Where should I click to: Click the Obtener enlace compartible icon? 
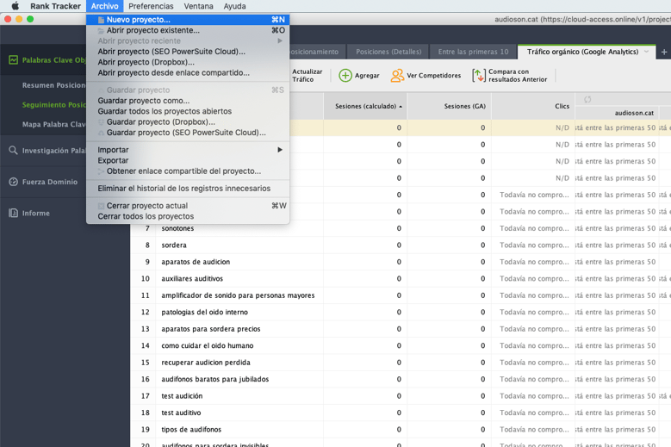tap(101, 171)
